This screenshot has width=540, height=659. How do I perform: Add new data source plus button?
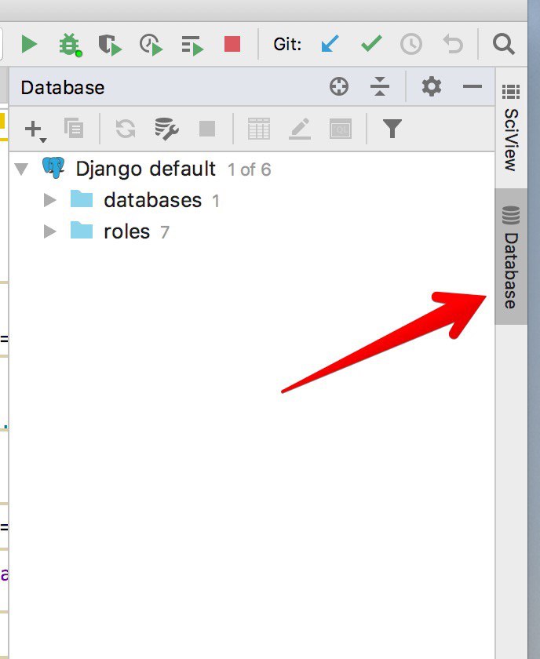[35, 130]
